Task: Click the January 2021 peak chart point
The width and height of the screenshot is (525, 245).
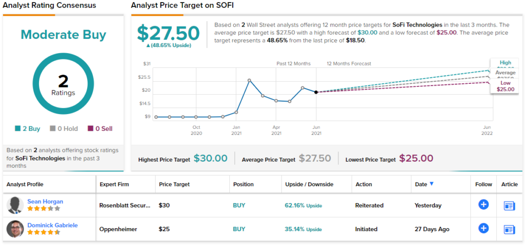Action: 249,80
